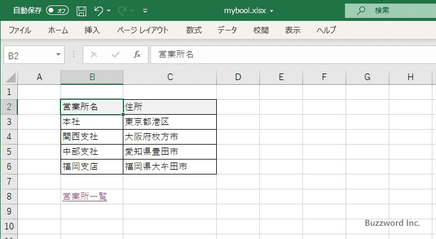Click the Insert Function fx icon
This screenshot has width=436, height=239.
pyautogui.click(x=137, y=54)
